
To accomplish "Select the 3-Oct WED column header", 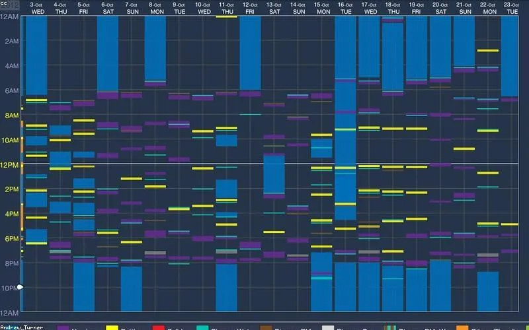I will click(x=36, y=8).
